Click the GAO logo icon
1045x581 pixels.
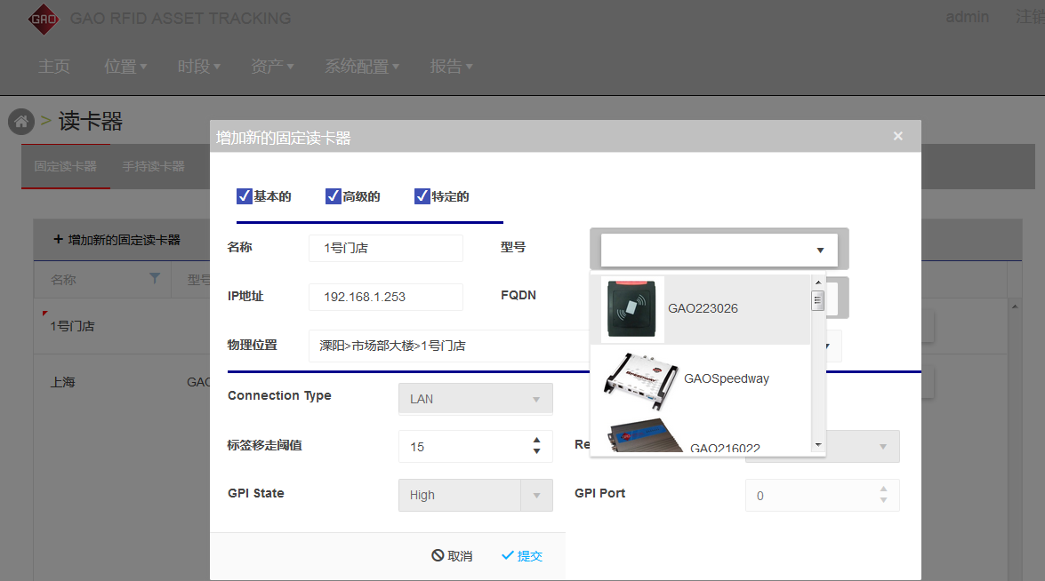coord(43,19)
